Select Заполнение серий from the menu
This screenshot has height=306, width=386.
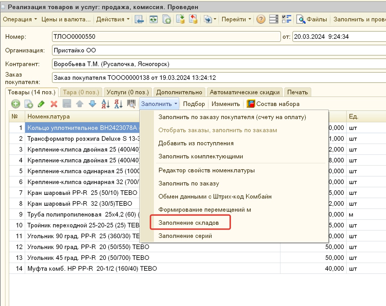(185, 236)
